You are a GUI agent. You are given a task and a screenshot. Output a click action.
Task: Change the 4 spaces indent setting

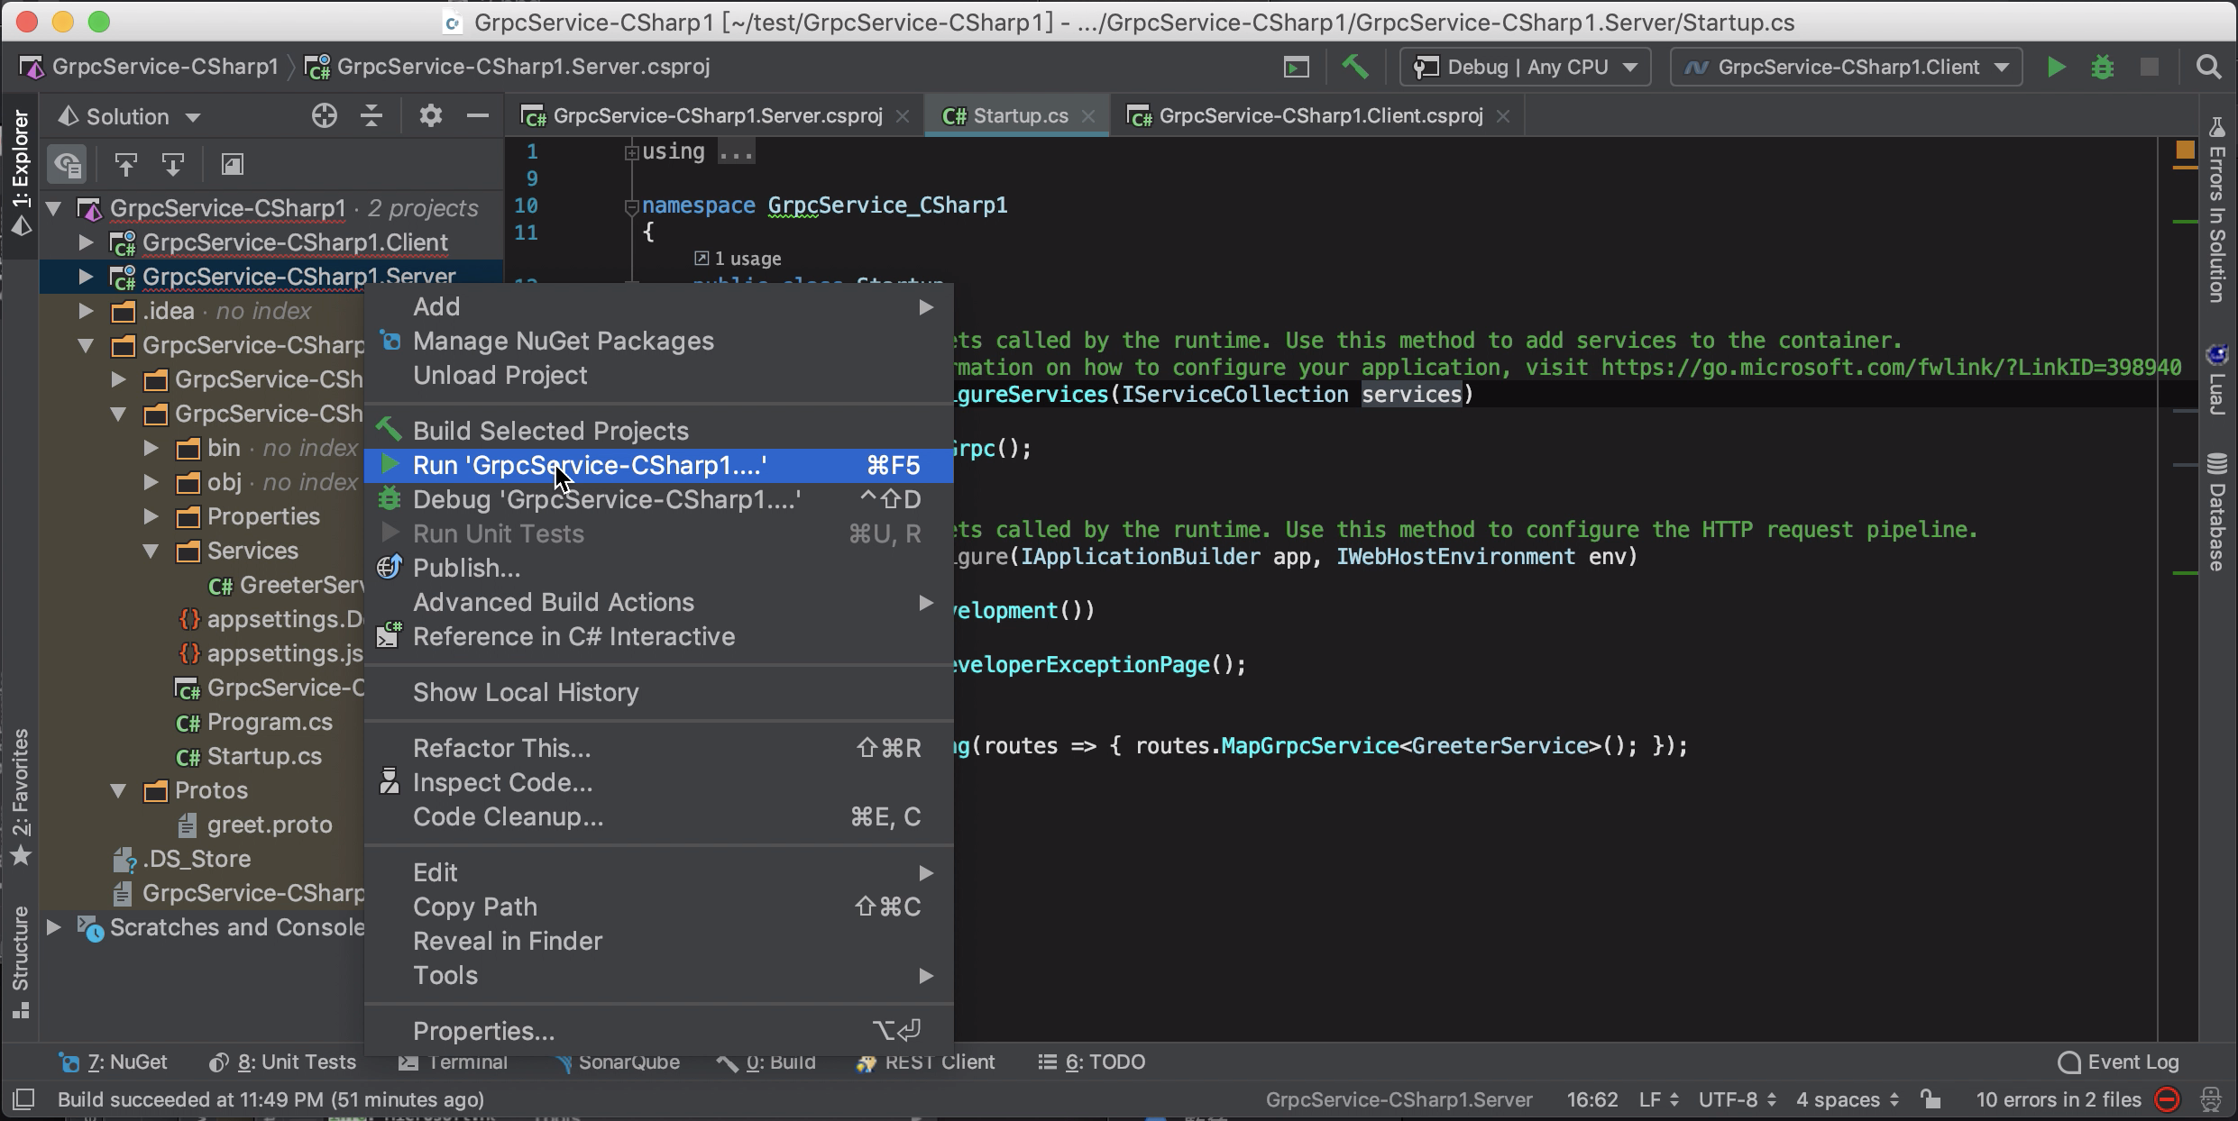point(1848,1099)
